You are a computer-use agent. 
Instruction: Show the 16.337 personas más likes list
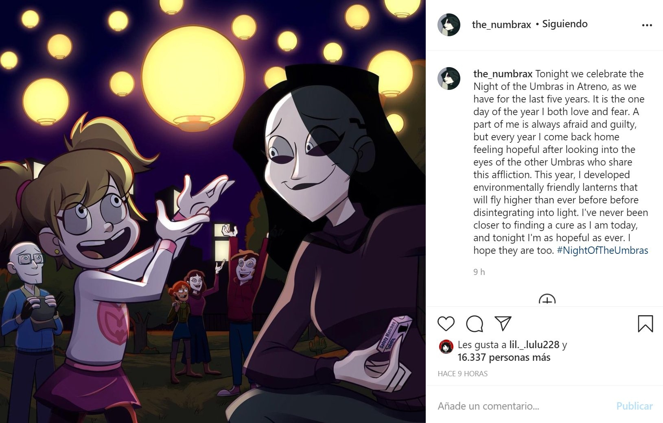tap(503, 358)
